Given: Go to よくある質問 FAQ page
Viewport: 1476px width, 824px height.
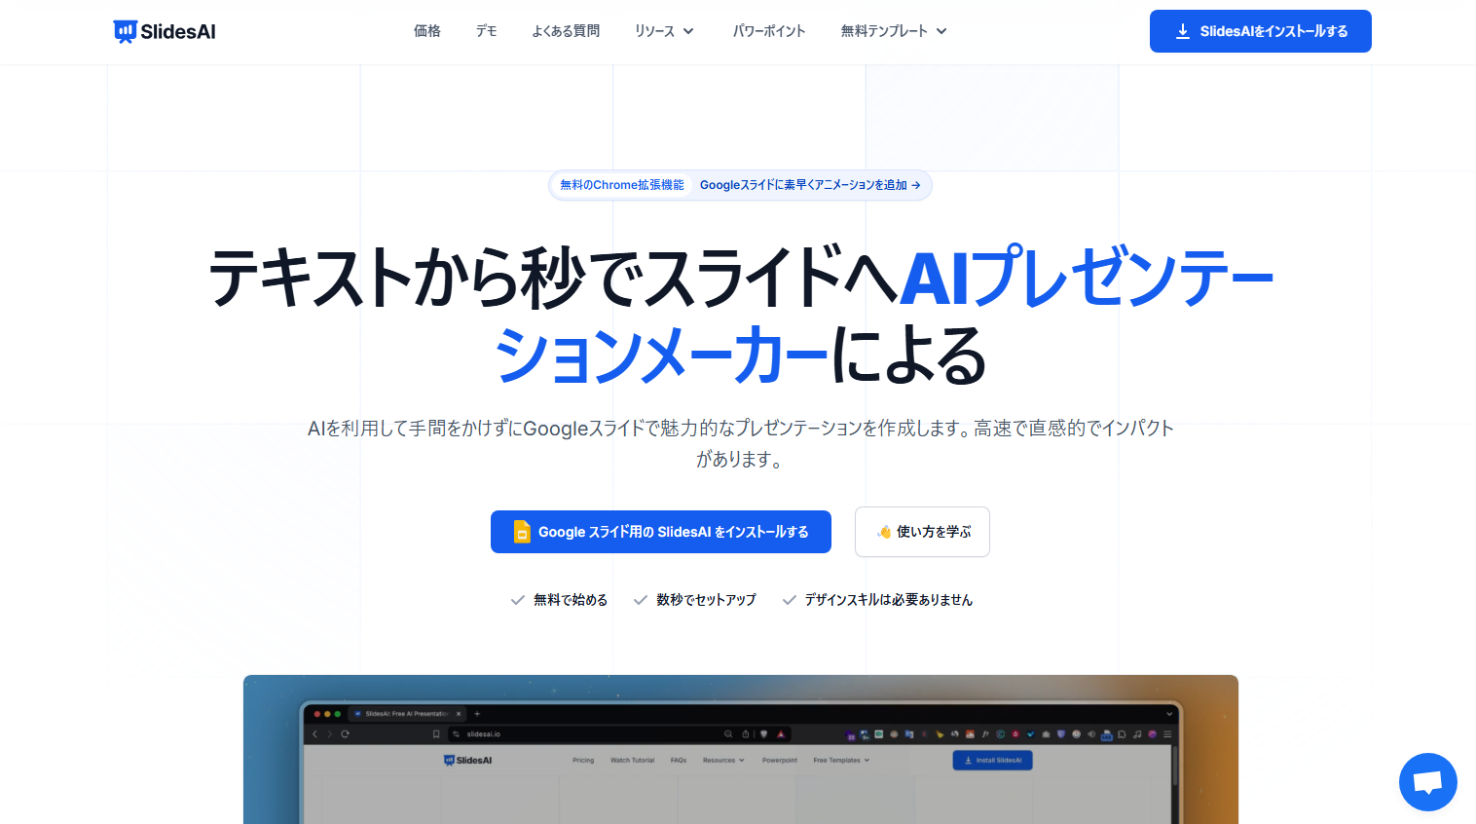Looking at the screenshot, I should 566,31.
